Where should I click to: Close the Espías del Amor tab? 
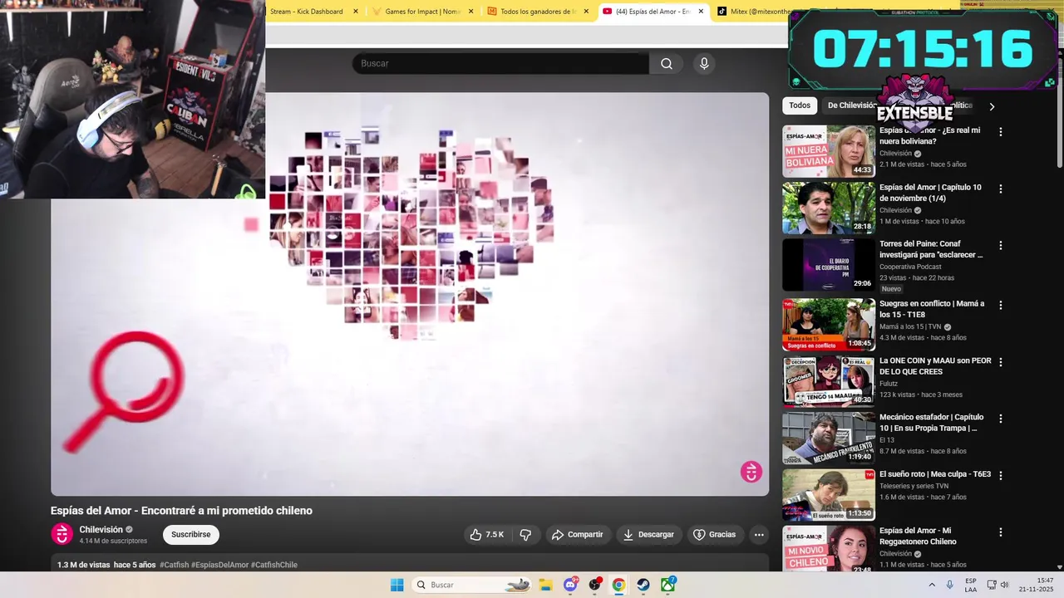pyautogui.click(x=701, y=12)
